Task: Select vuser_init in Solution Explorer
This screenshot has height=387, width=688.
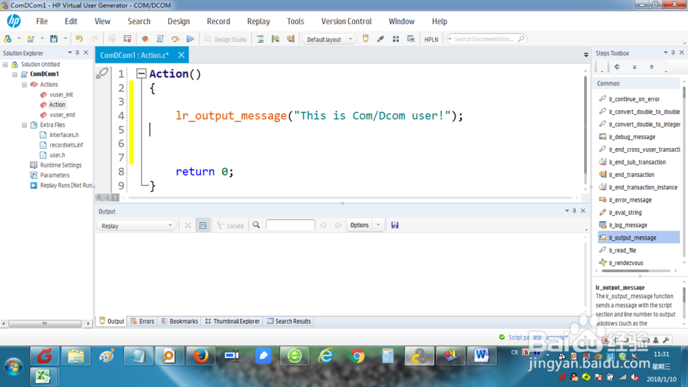Action: point(61,94)
